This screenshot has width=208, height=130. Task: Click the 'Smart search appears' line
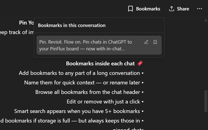[x=77, y=111]
